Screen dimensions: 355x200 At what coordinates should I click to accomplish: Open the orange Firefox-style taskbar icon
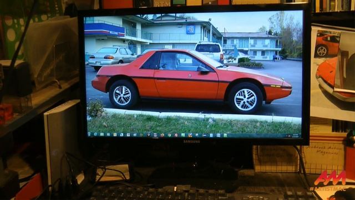(x=162, y=135)
